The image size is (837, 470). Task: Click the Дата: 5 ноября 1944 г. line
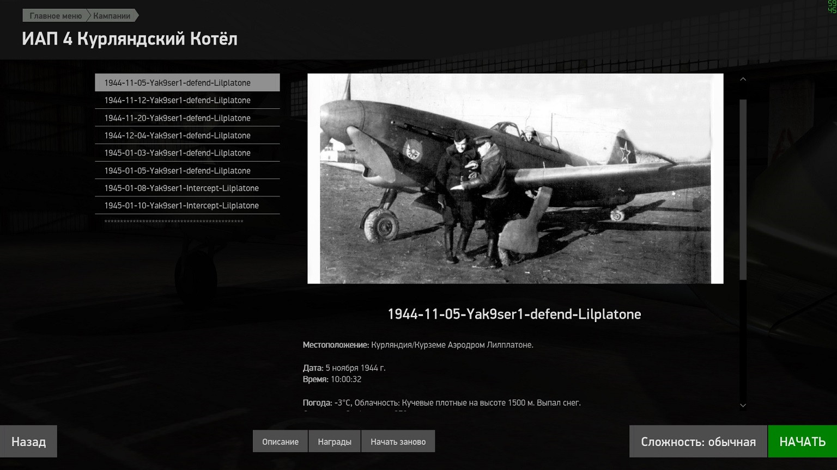[344, 368]
